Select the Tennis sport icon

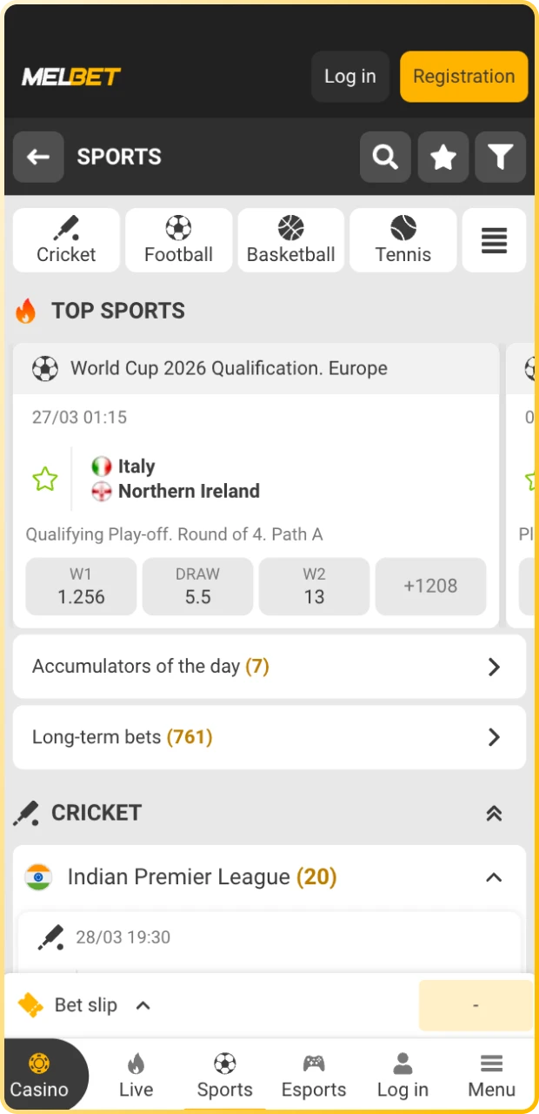pyautogui.click(x=403, y=229)
